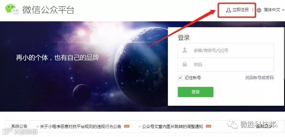Click the WeChat logo icon
This screenshot has width=285, height=137.
(12, 10)
